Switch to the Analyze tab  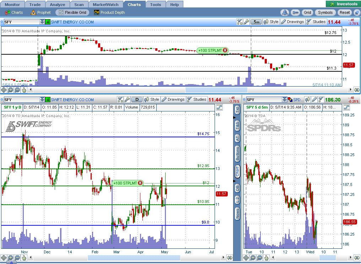pyautogui.click(x=57, y=5)
